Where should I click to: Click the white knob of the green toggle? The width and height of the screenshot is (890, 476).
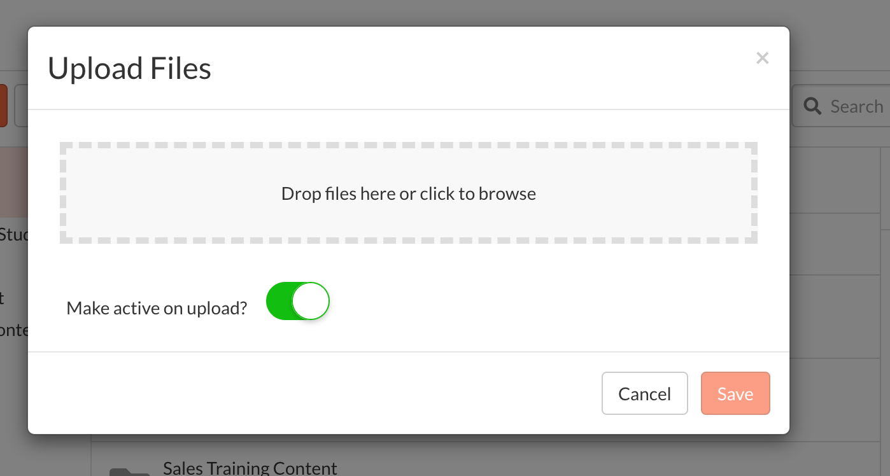pyautogui.click(x=311, y=301)
